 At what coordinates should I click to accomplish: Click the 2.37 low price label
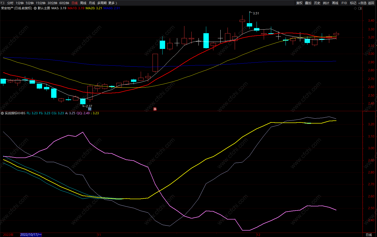tap(89, 106)
